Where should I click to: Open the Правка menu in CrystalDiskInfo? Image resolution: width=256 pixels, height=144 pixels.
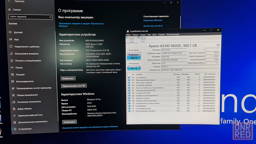(135, 35)
